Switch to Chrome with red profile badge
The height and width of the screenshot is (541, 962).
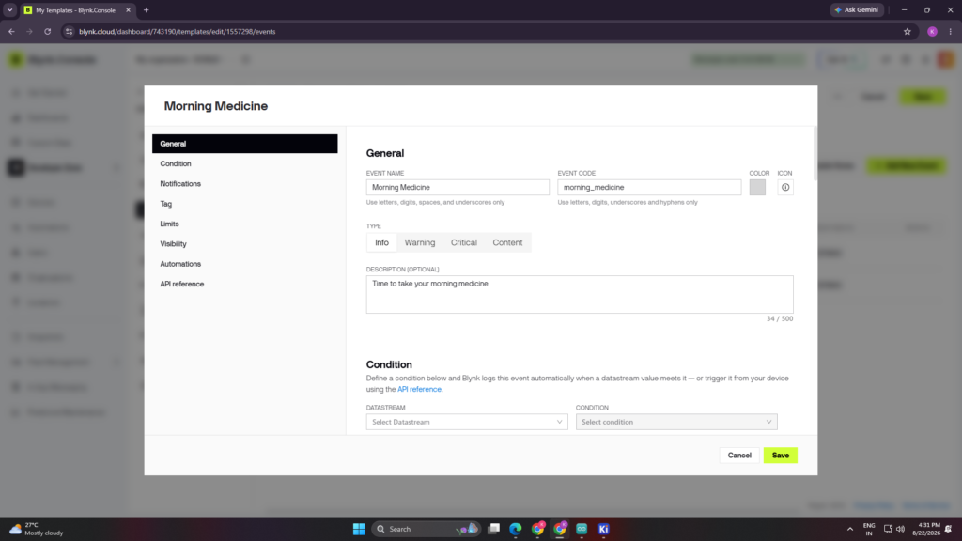tap(538, 529)
